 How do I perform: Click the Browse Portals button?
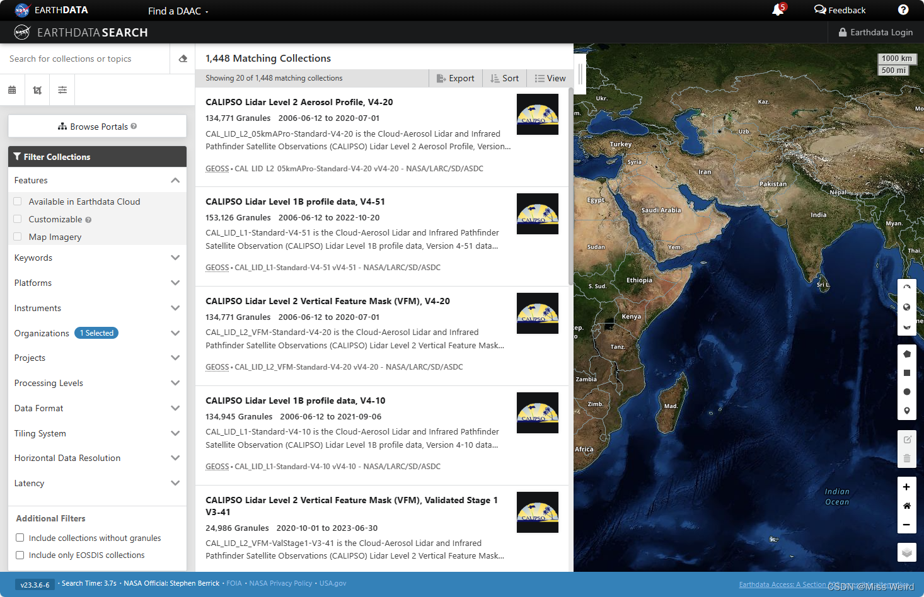97,126
